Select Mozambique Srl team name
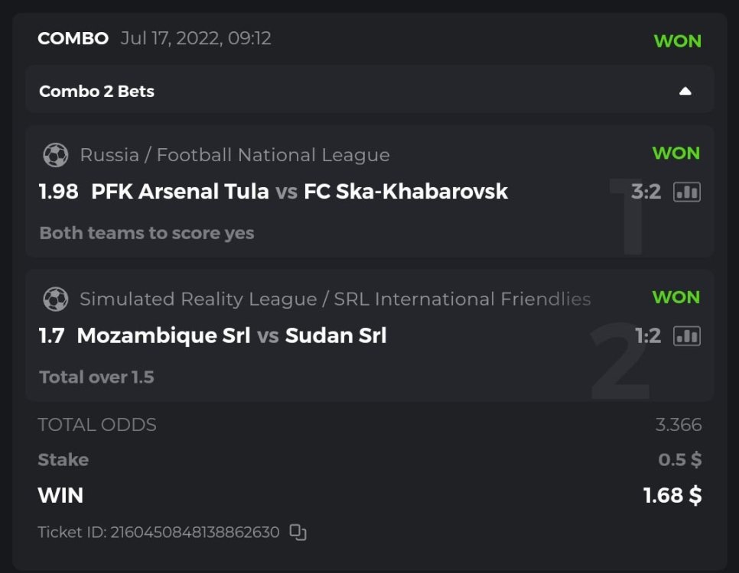739x573 pixels. click(164, 335)
